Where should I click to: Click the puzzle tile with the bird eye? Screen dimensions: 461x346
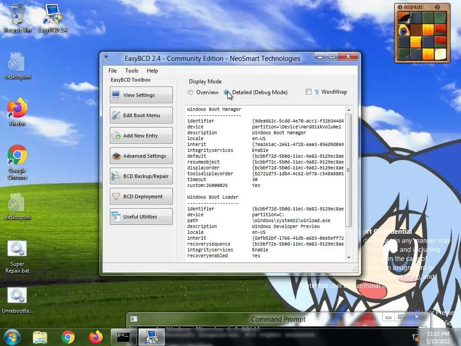[404, 30]
